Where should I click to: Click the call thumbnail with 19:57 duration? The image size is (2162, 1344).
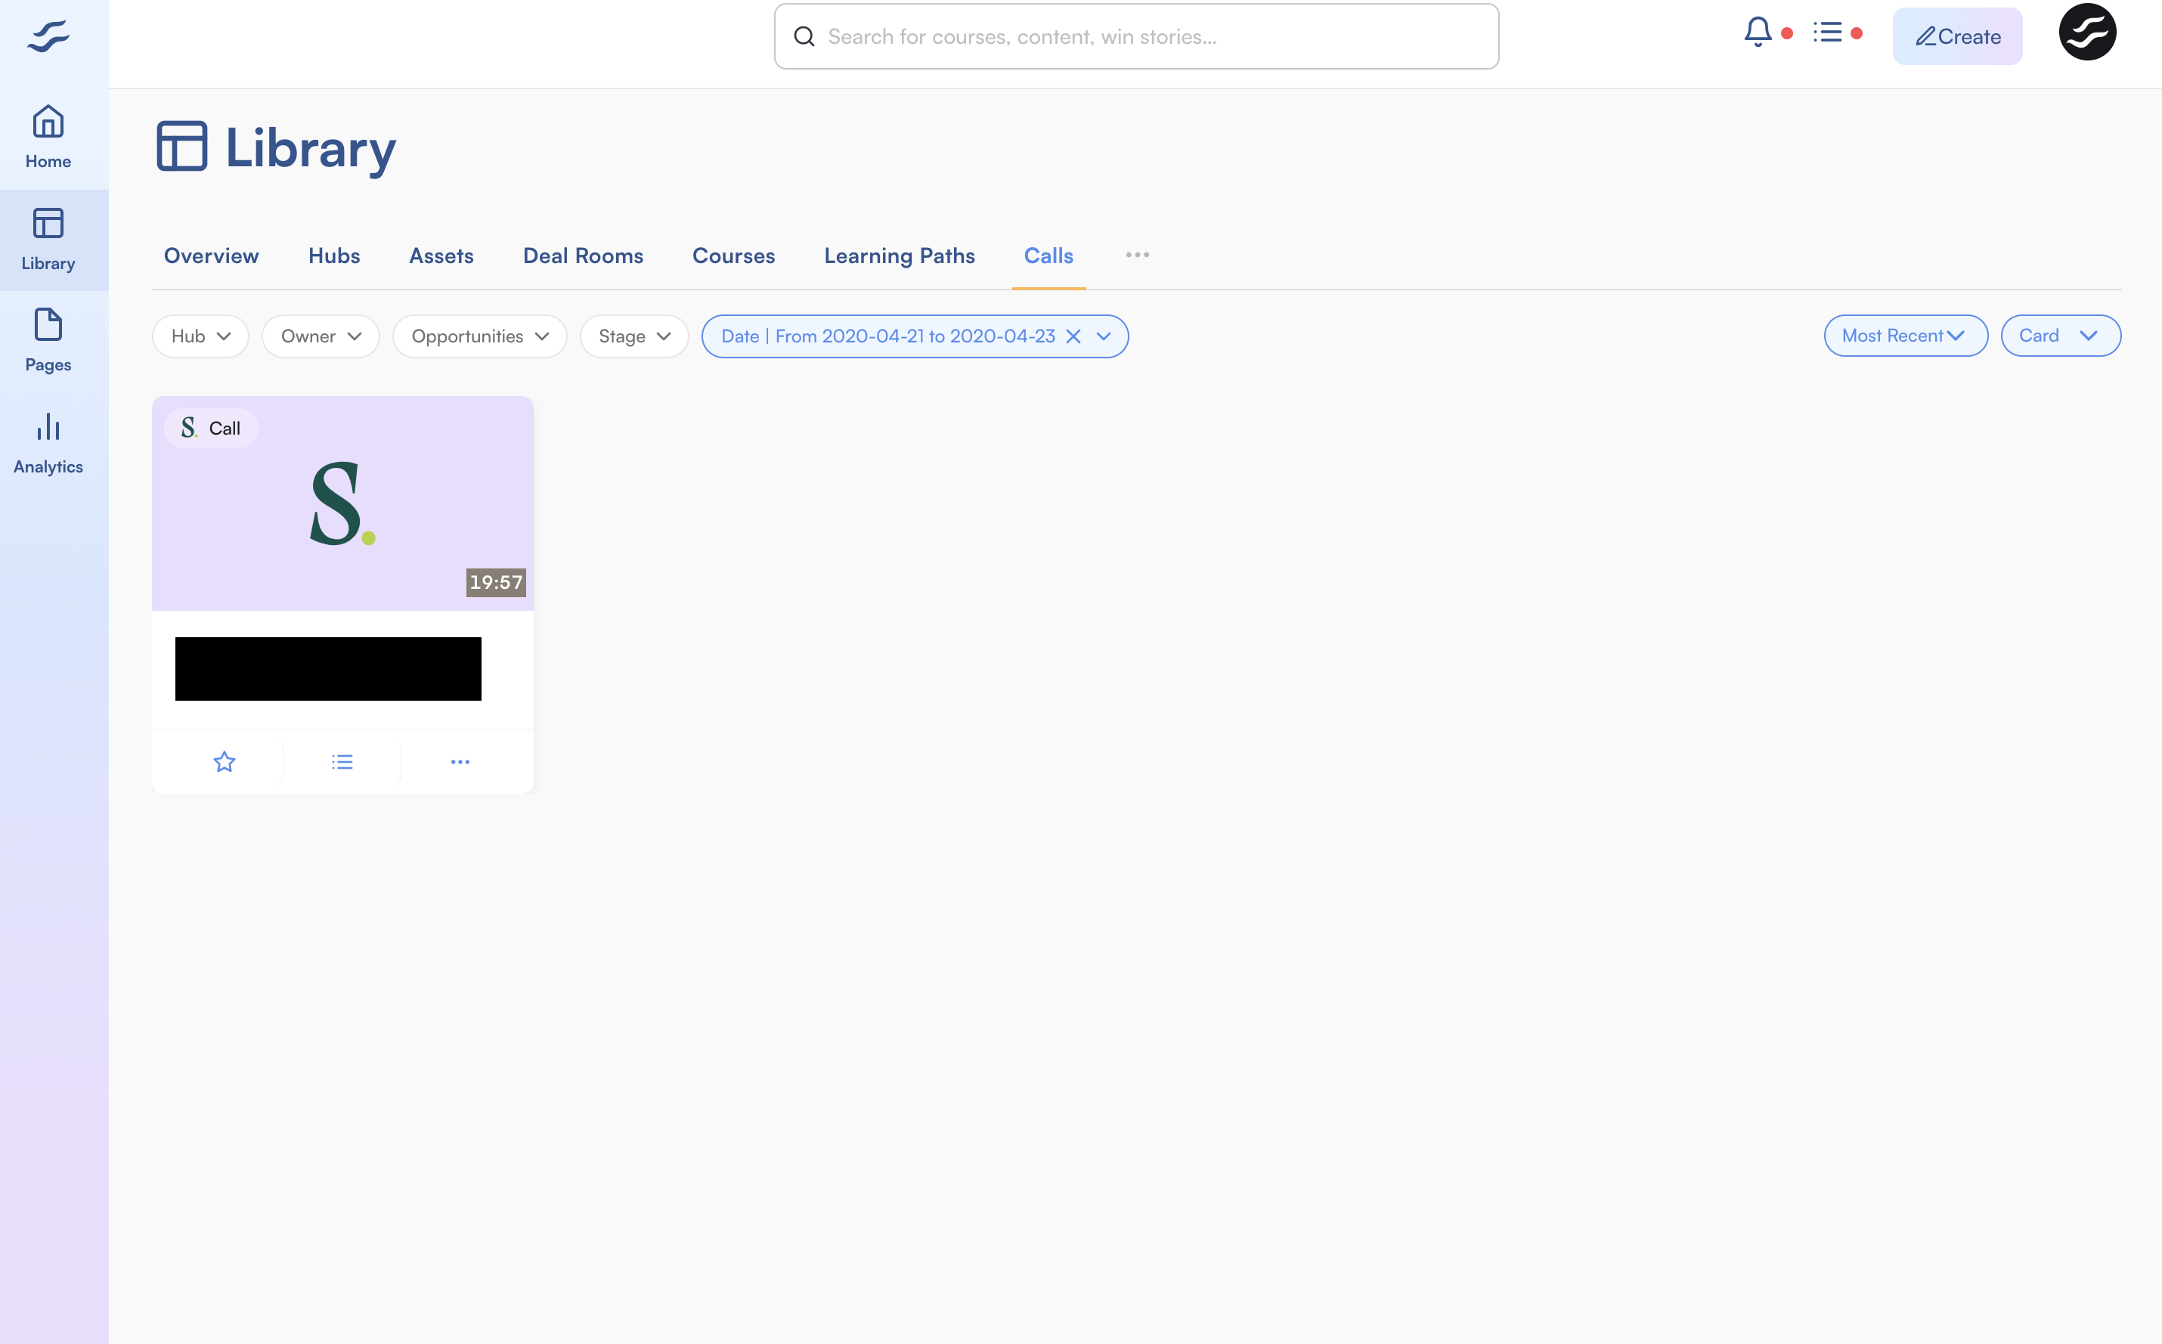(342, 503)
